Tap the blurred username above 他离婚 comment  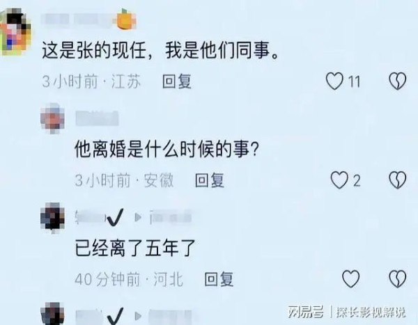97,118
